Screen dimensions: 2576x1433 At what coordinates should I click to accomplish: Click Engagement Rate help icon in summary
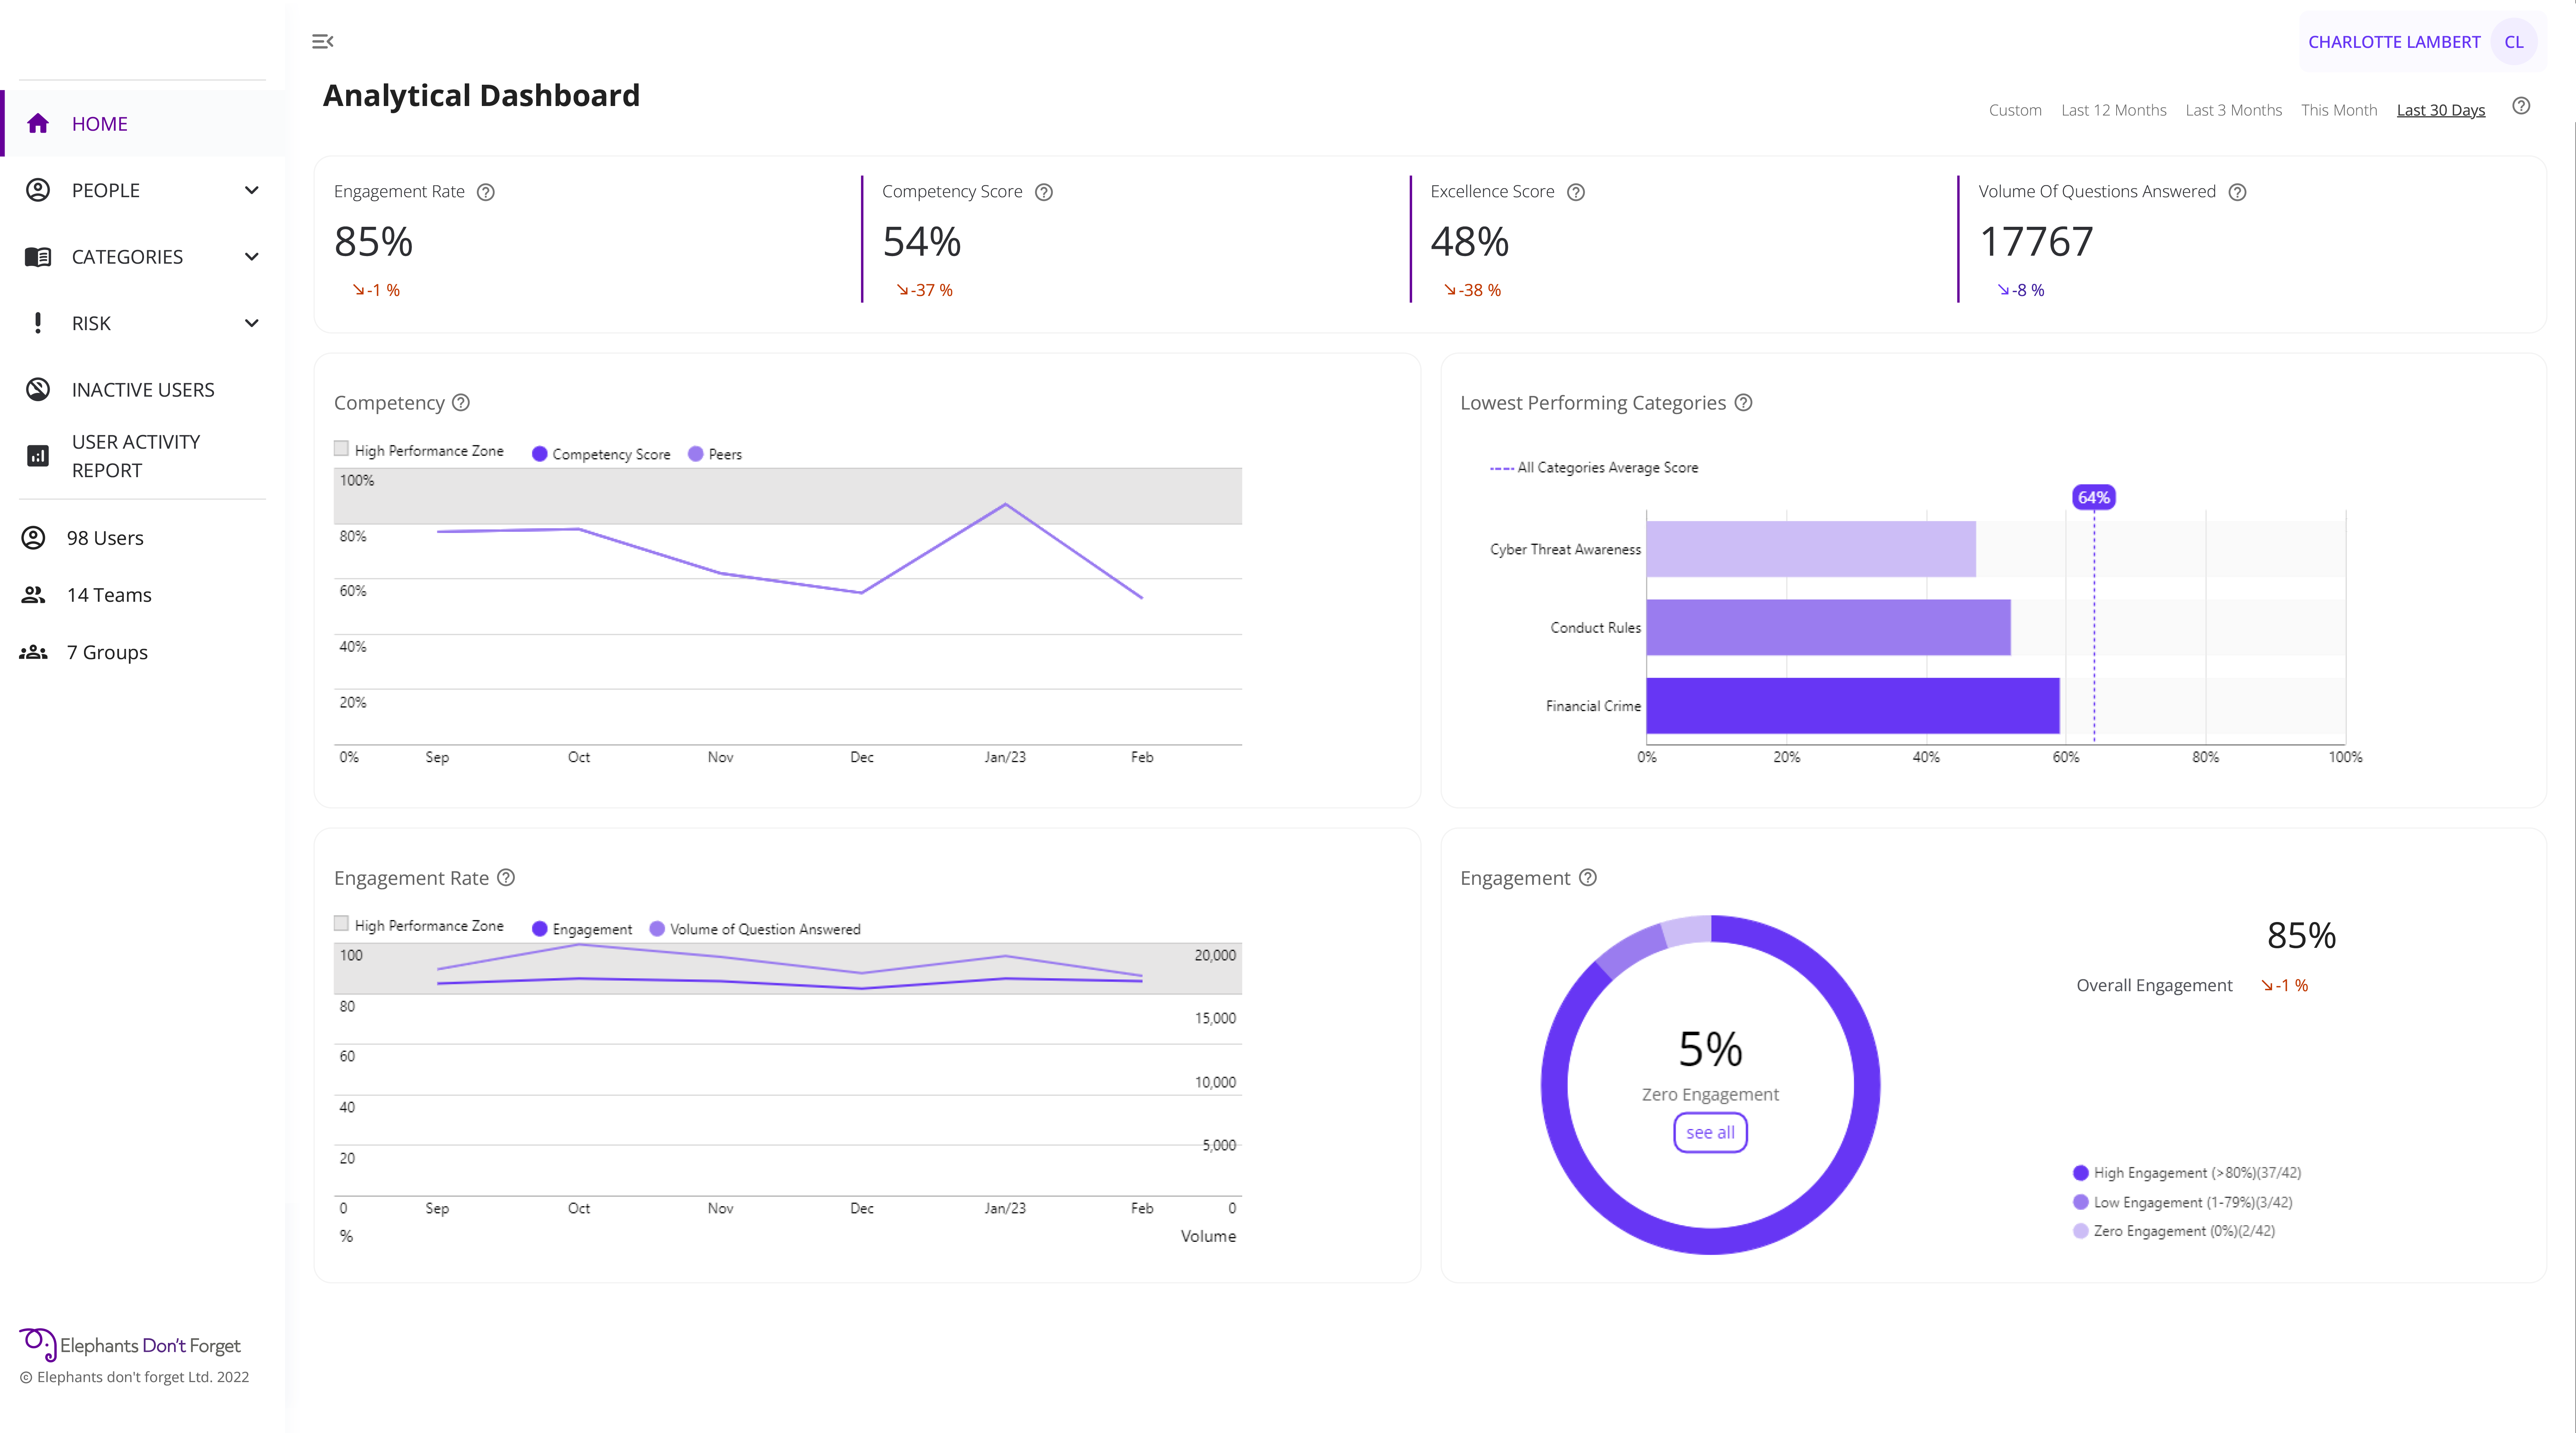coord(486,192)
